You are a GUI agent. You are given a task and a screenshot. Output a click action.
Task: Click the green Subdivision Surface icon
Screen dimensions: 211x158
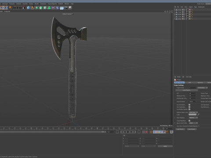tap(36, 7)
